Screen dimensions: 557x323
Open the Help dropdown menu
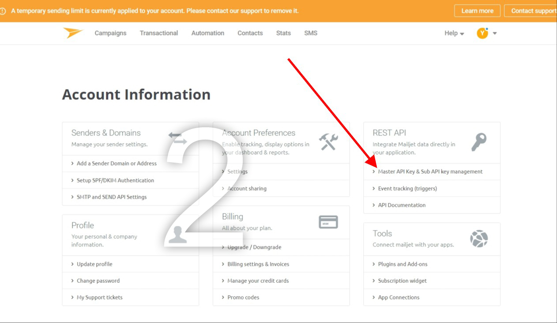point(454,33)
